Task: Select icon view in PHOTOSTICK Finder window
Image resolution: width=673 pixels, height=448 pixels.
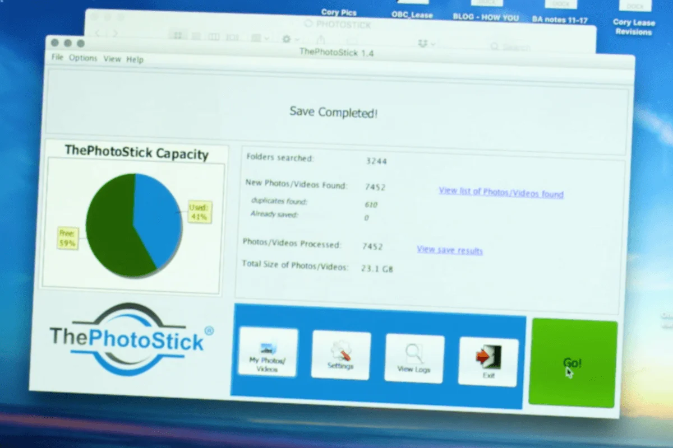Action: pos(178,36)
